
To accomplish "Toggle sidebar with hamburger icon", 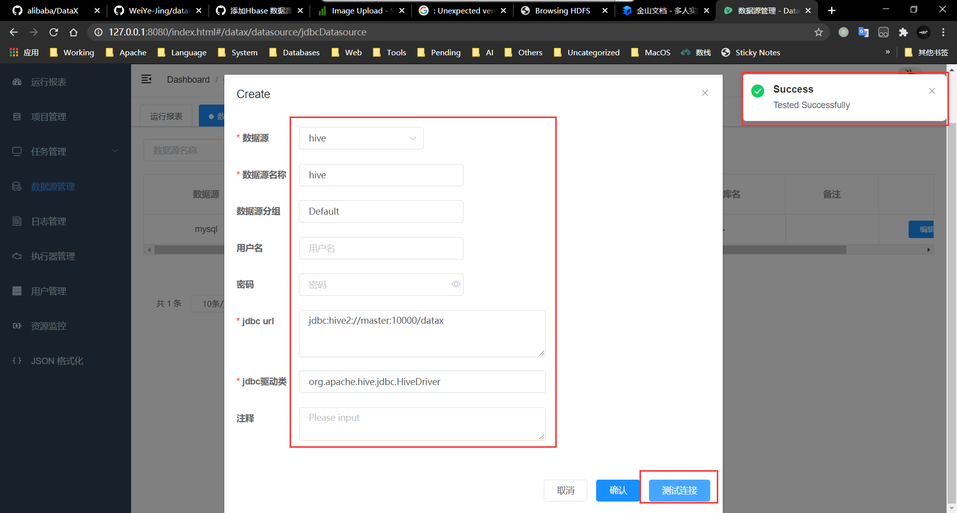I will pyautogui.click(x=147, y=79).
